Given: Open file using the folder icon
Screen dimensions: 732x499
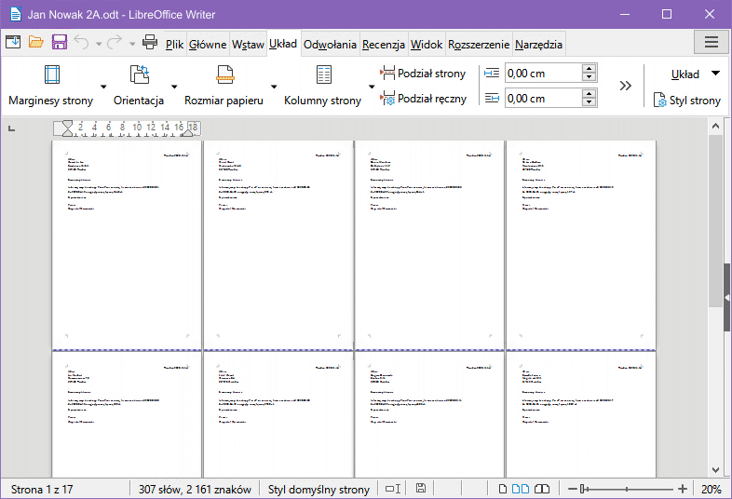Looking at the screenshot, I should (36, 42).
